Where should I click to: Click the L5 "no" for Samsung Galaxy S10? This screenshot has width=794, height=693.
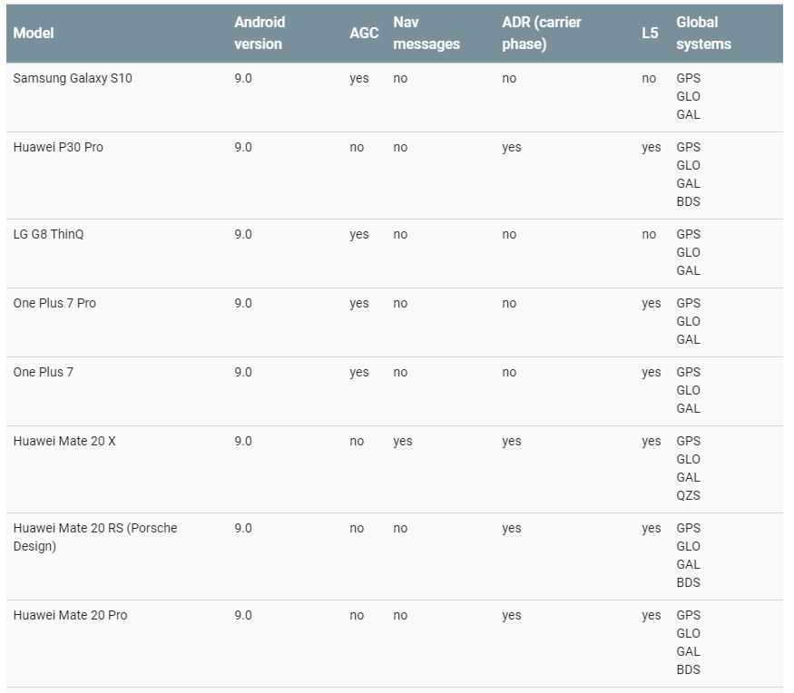click(x=649, y=79)
